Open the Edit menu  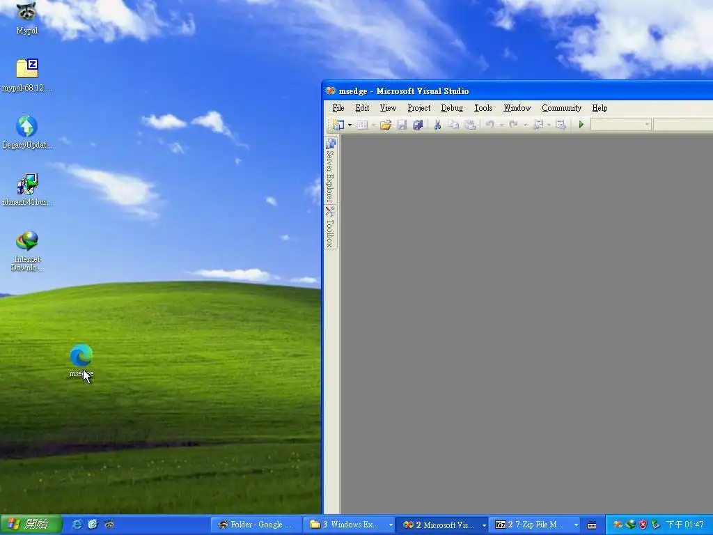click(362, 108)
